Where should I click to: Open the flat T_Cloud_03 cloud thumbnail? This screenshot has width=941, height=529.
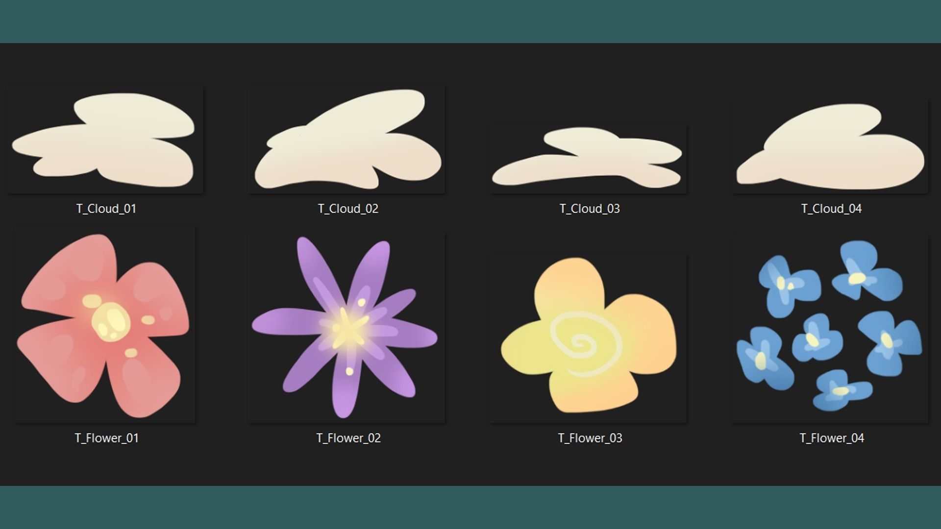coord(588,159)
